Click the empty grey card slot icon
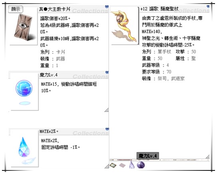217x174 pixels. (122, 165)
